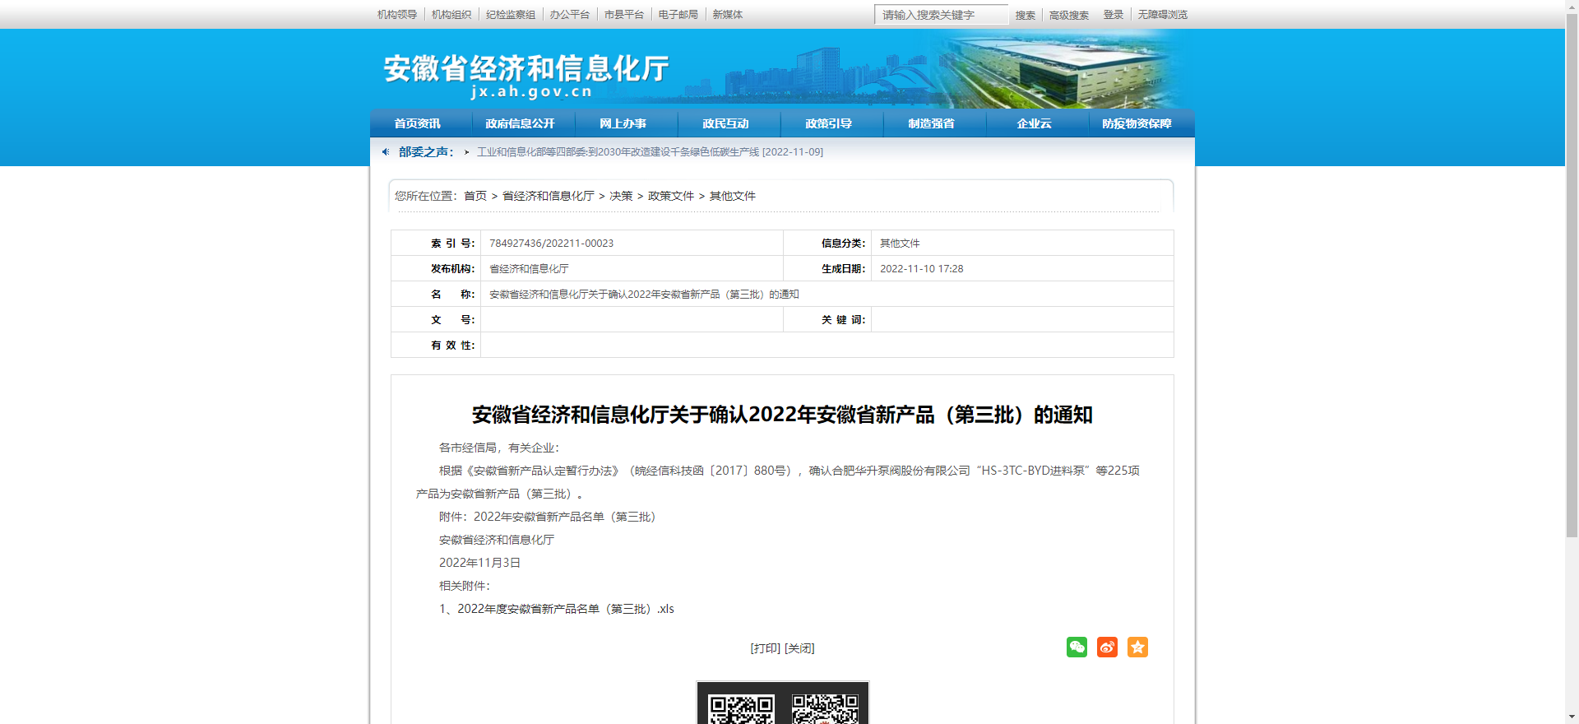Click the 登录 login link
The height and width of the screenshot is (724, 1579).
coord(1113,15)
